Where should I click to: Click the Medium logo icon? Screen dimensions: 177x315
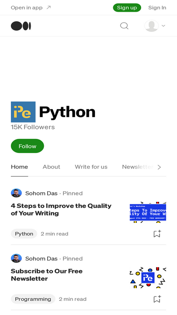coord(21,26)
